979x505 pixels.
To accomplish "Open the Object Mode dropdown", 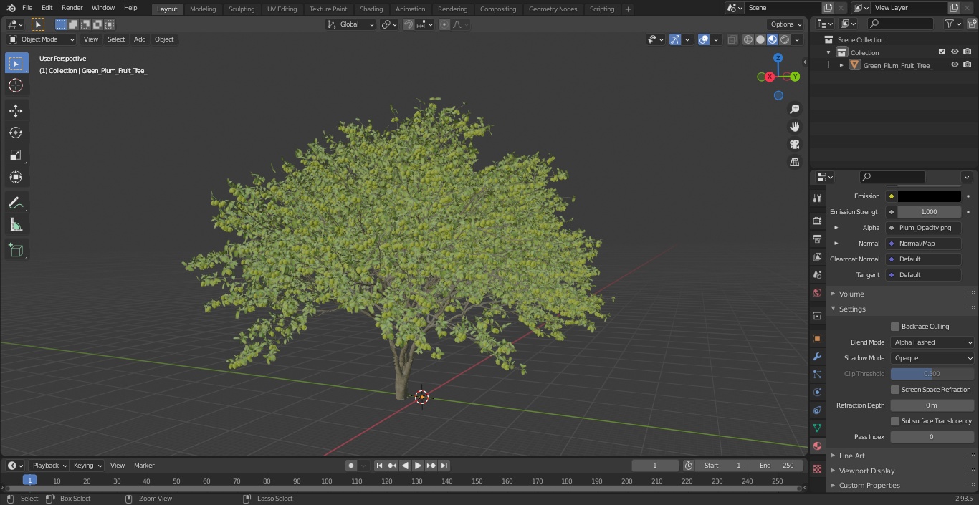I will [x=42, y=39].
